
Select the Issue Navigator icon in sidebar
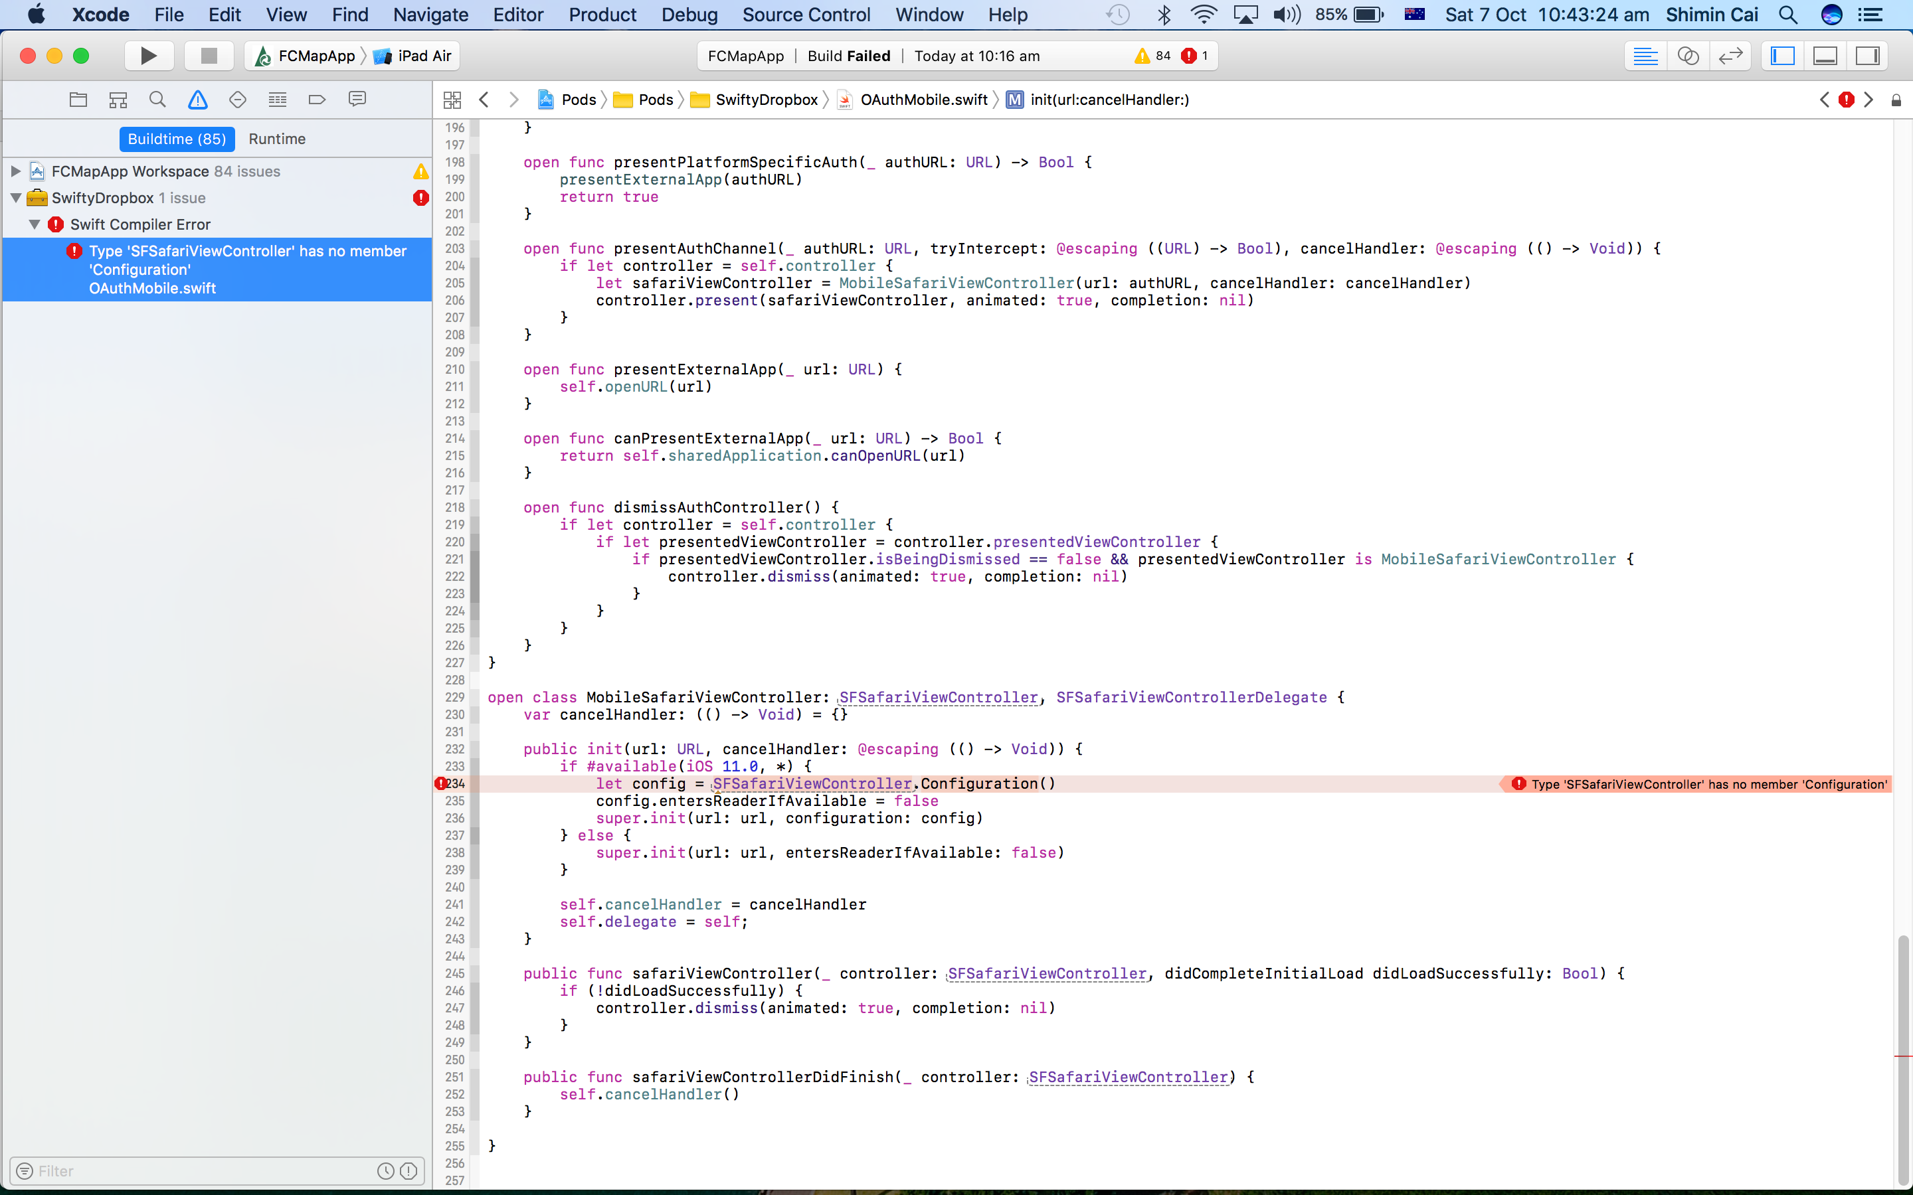(199, 98)
